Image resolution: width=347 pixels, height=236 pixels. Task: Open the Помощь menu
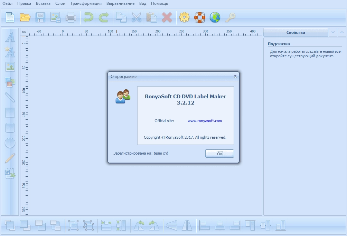click(x=159, y=3)
